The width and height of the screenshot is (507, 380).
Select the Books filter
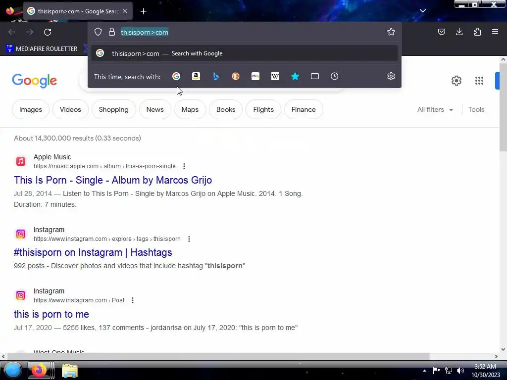[226, 109]
